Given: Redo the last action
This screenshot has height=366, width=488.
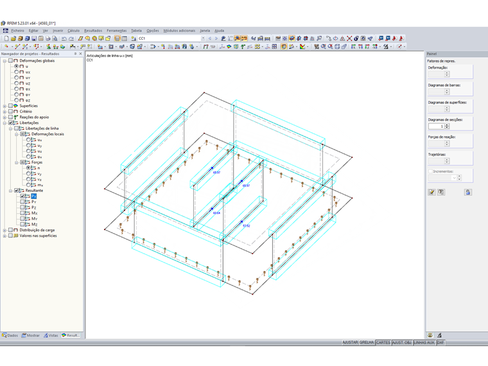Looking at the screenshot, I should point(71,39).
